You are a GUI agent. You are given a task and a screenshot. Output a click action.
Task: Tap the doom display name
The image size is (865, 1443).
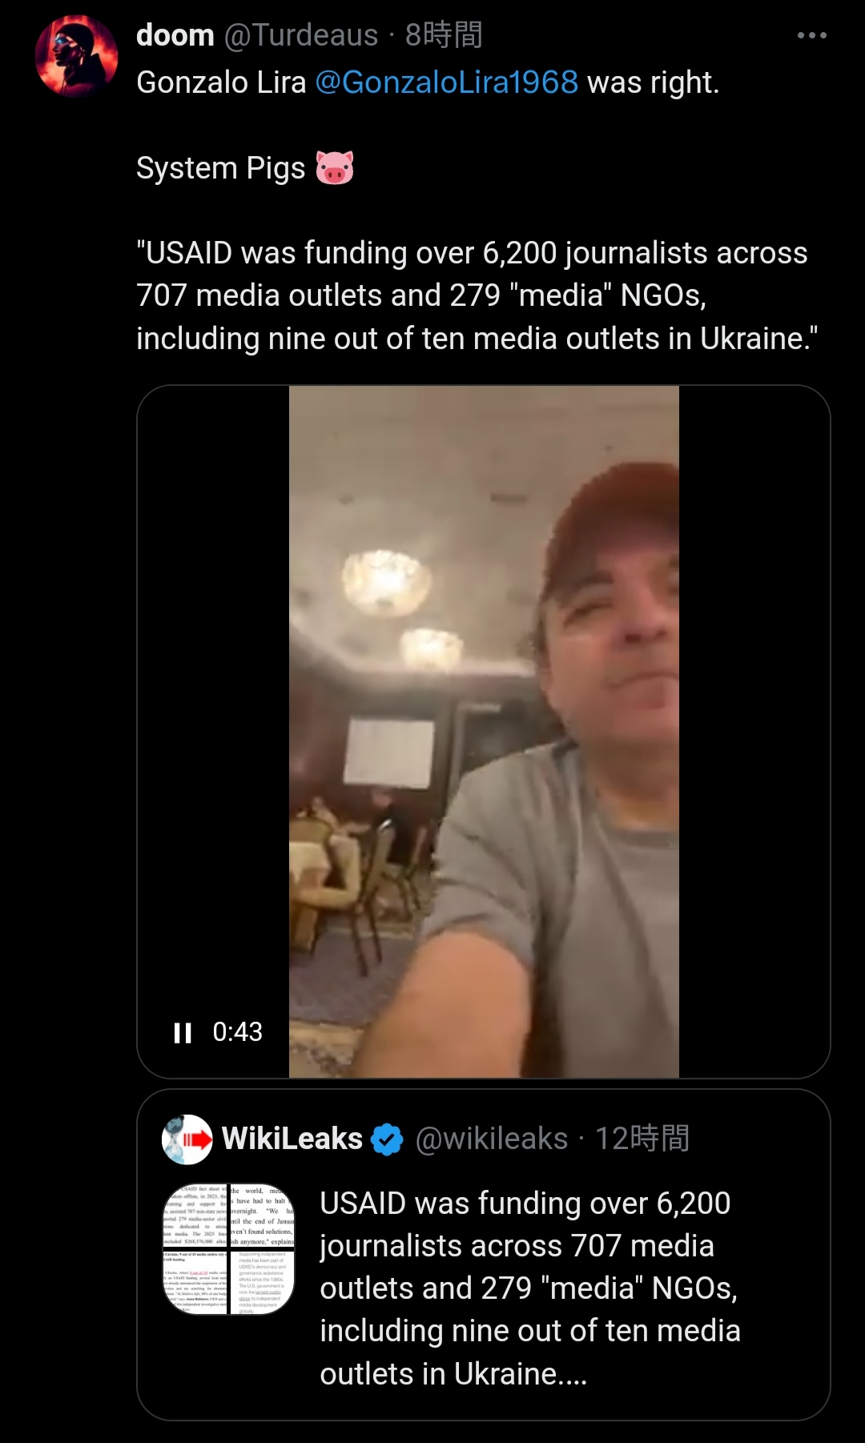tap(175, 35)
